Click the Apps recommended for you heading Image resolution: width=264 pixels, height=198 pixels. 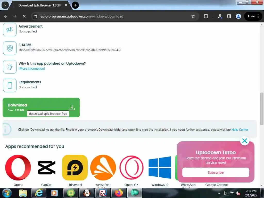(35, 146)
